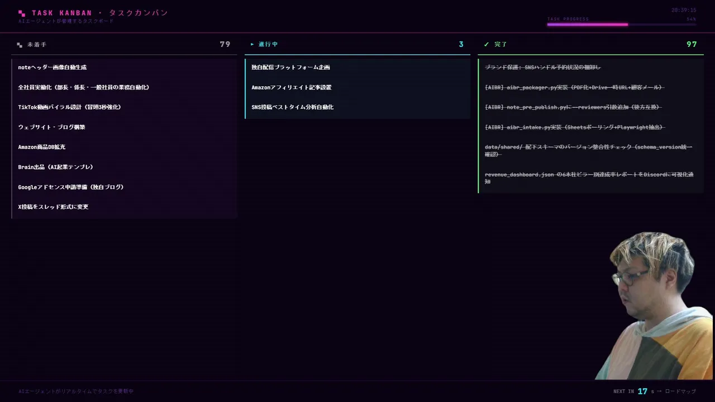Open the completed data/shared/ schema task

[591, 151]
